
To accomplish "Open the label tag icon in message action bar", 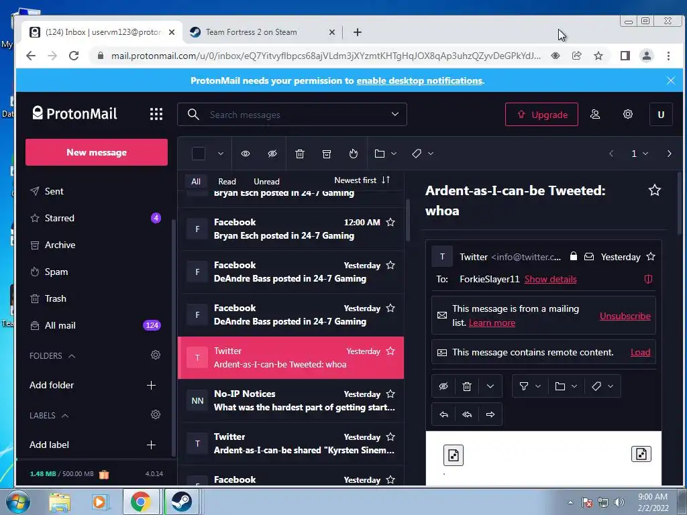I will pyautogui.click(x=596, y=386).
